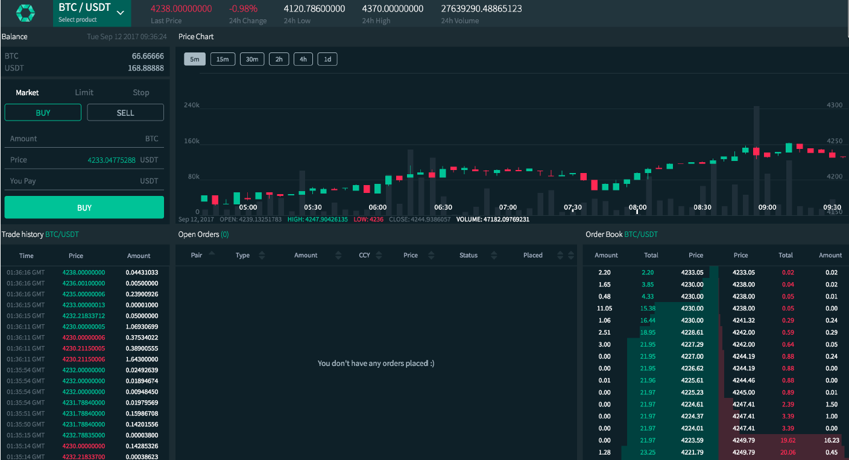Focus the You Pay USDT field

[84, 181]
